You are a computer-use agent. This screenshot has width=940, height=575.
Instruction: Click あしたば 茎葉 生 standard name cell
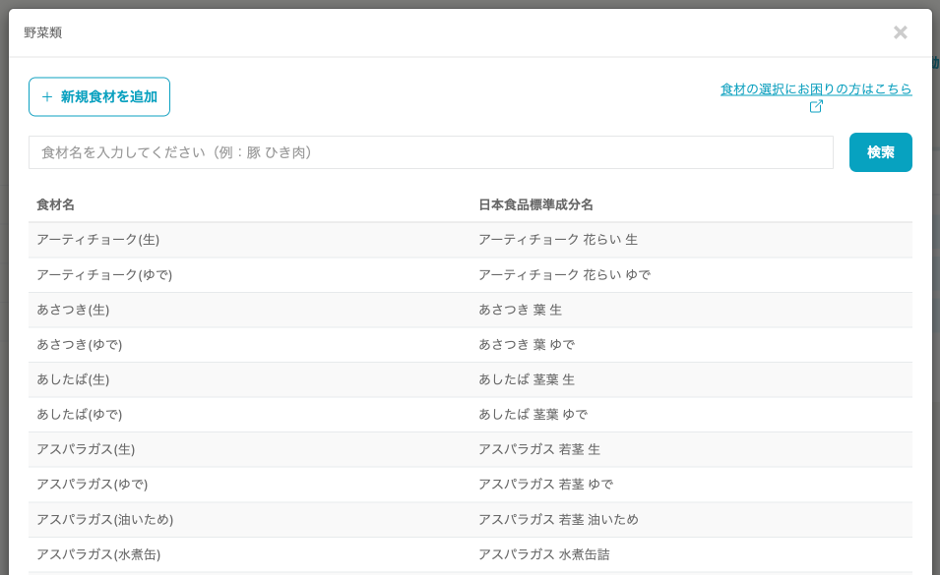(x=526, y=379)
